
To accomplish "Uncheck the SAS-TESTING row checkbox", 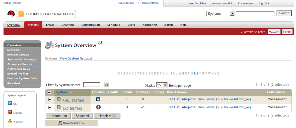I will pyautogui.click(x=50, y=107).
